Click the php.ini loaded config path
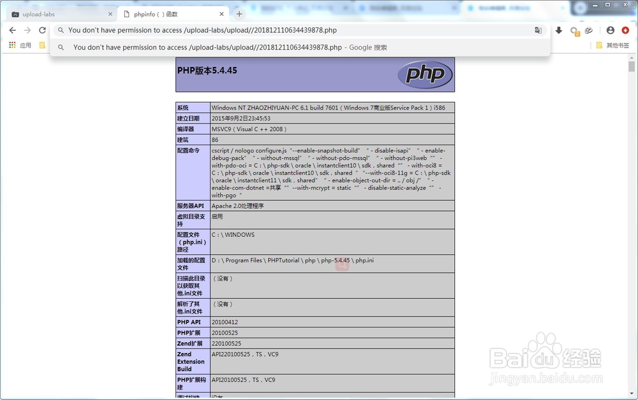This screenshot has height=400, width=638. (293, 261)
